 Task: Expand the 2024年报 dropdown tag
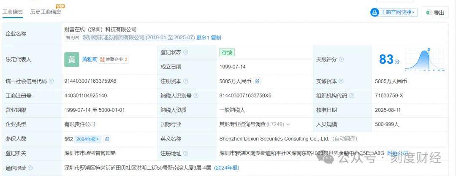(x=88, y=139)
